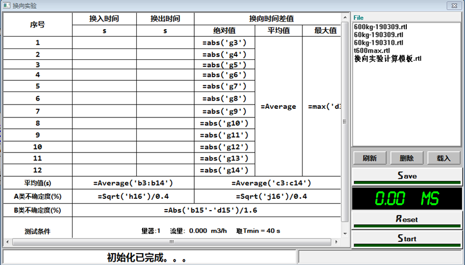The height and width of the screenshot is (265, 465).
Task: Select the =abs('g3') cell
Action: coord(224,43)
